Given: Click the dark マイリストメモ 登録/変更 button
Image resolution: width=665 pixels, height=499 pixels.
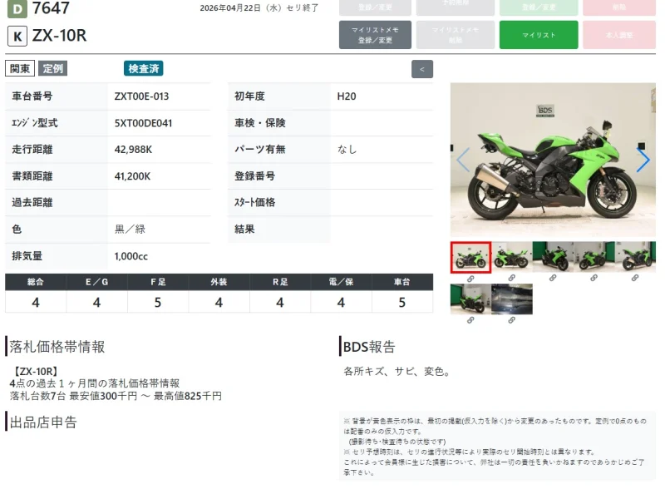Looking at the screenshot, I should 375,35.
